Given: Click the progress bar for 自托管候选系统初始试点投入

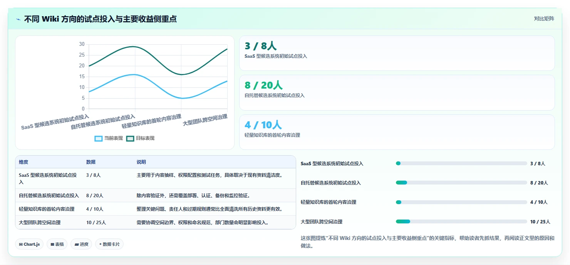Looking at the screenshot, I should click(x=461, y=183).
